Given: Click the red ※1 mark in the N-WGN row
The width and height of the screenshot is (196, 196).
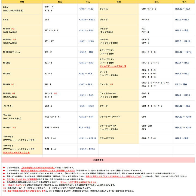Looking at the screenshot, I should click(56, 93).
